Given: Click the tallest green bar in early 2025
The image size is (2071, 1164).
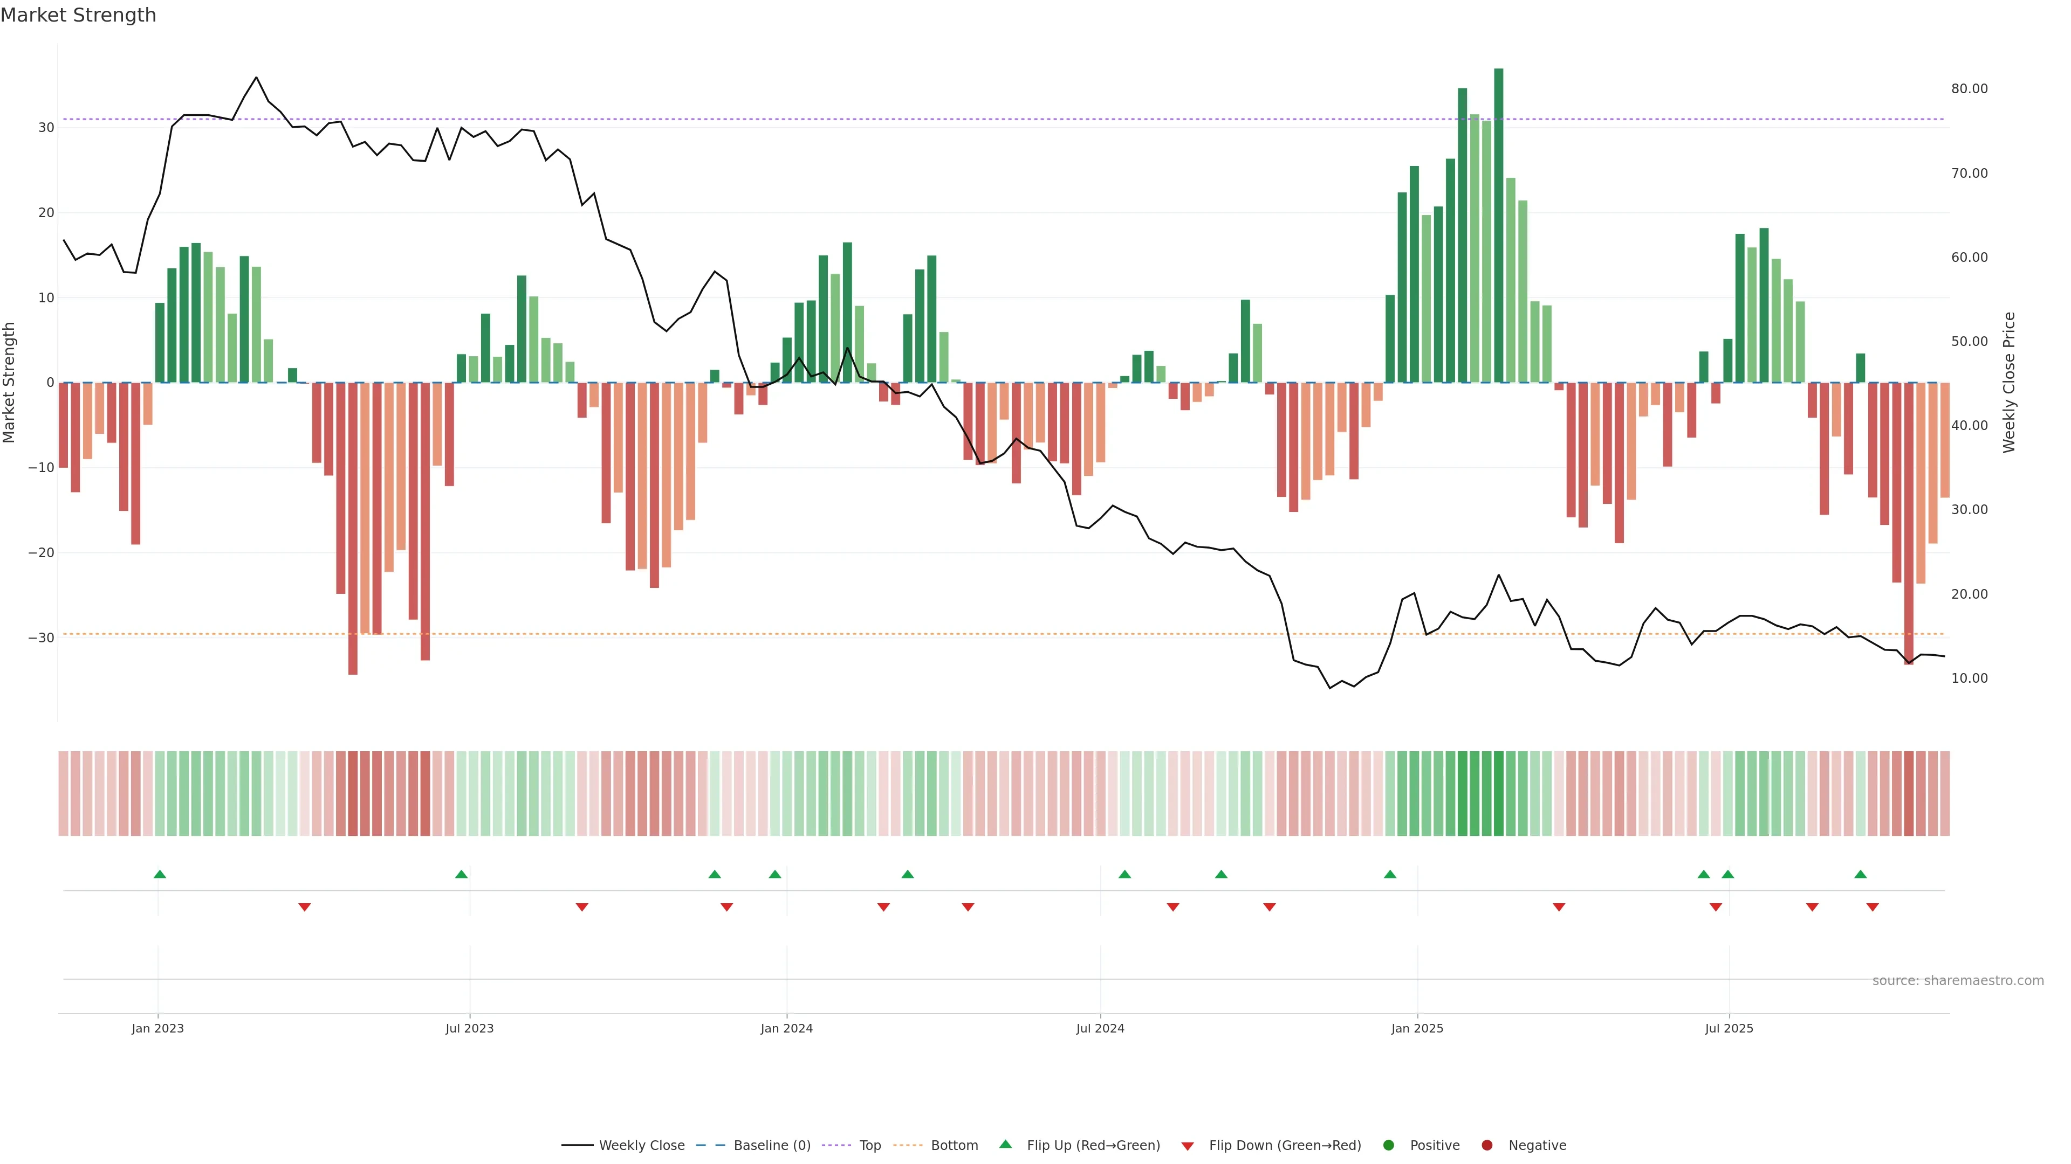Looking at the screenshot, I should tap(1499, 225).
